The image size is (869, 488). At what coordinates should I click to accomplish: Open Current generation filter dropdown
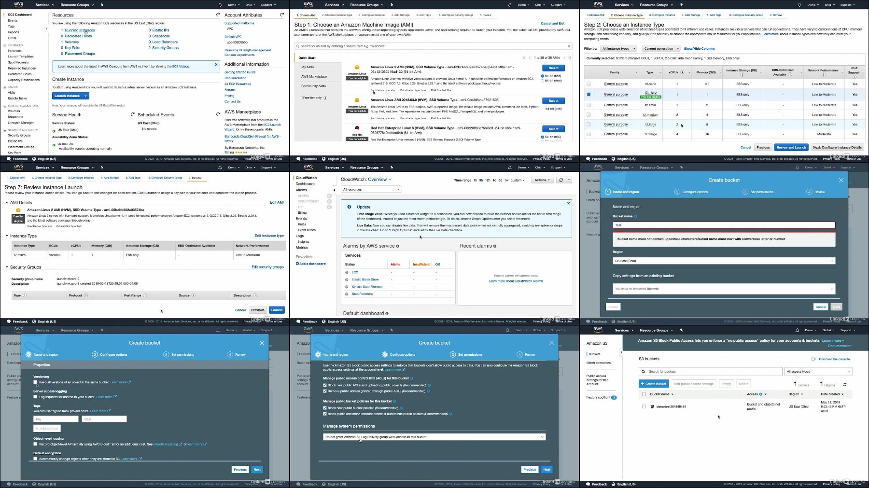(661, 48)
